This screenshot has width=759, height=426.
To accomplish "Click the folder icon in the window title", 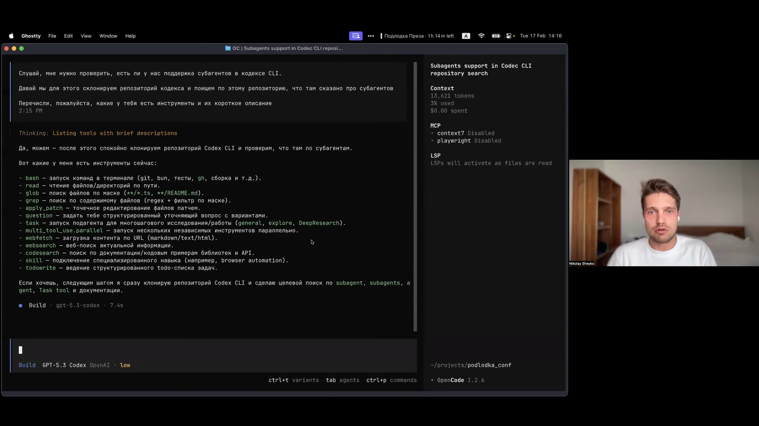I will point(228,48).
